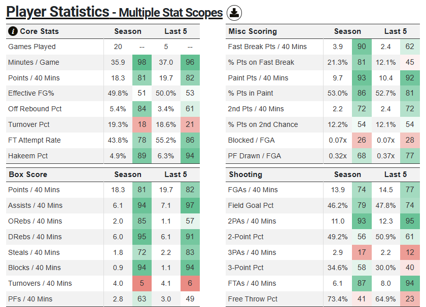Click the Shooting section header
Viewport: 426px width, 307px height.
click(x=245, y=174)
